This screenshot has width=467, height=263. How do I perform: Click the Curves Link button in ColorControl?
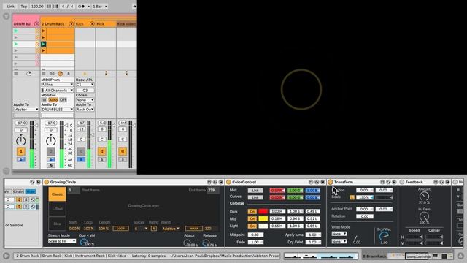(255, 197)
